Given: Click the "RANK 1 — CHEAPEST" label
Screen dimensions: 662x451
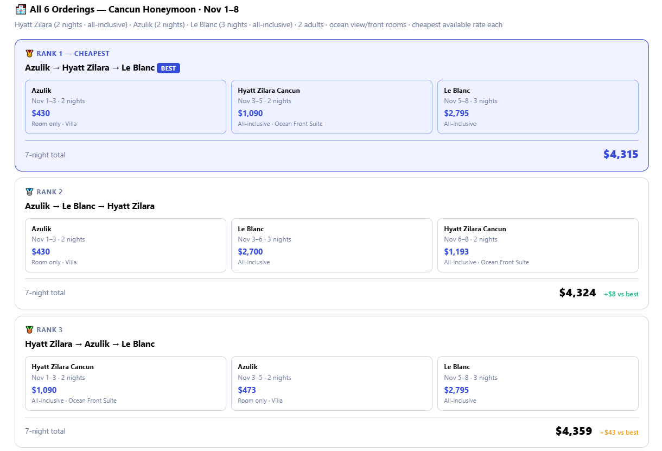Looking at the screenshot, I should [x=73, y=53].
